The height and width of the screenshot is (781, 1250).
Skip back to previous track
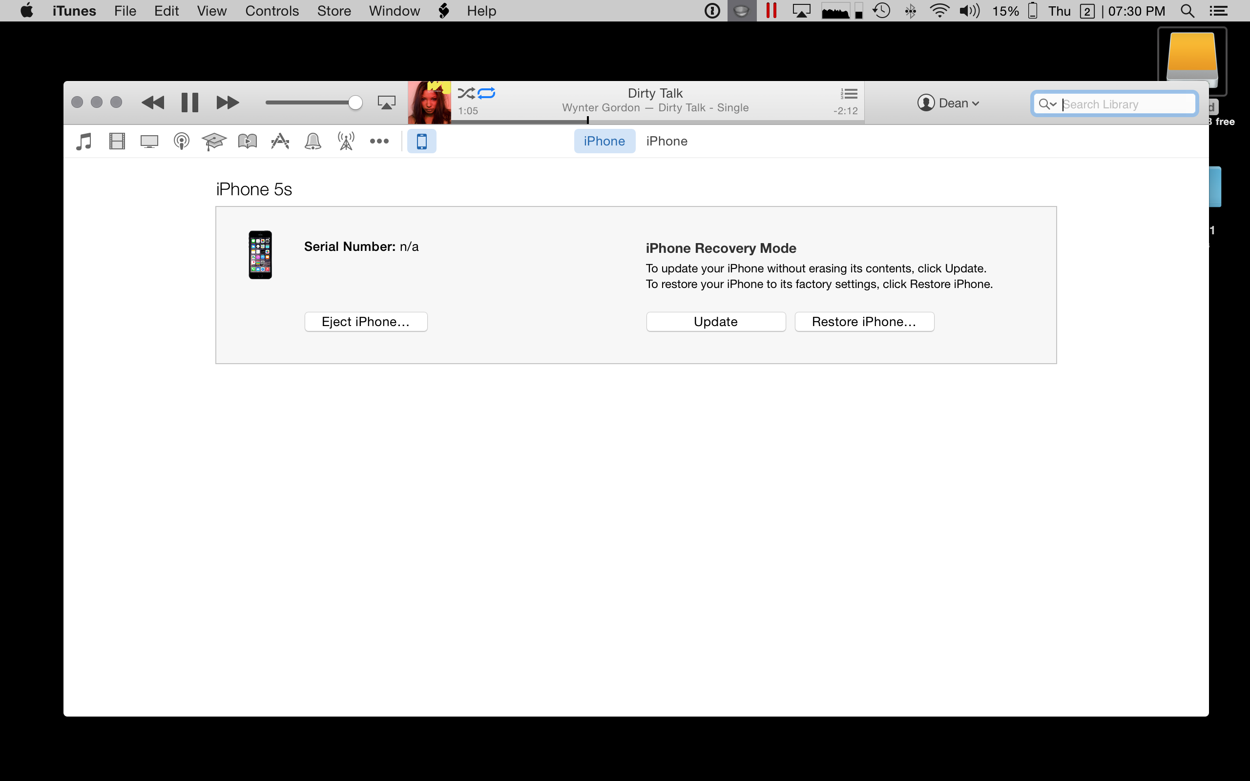point(153,103)
